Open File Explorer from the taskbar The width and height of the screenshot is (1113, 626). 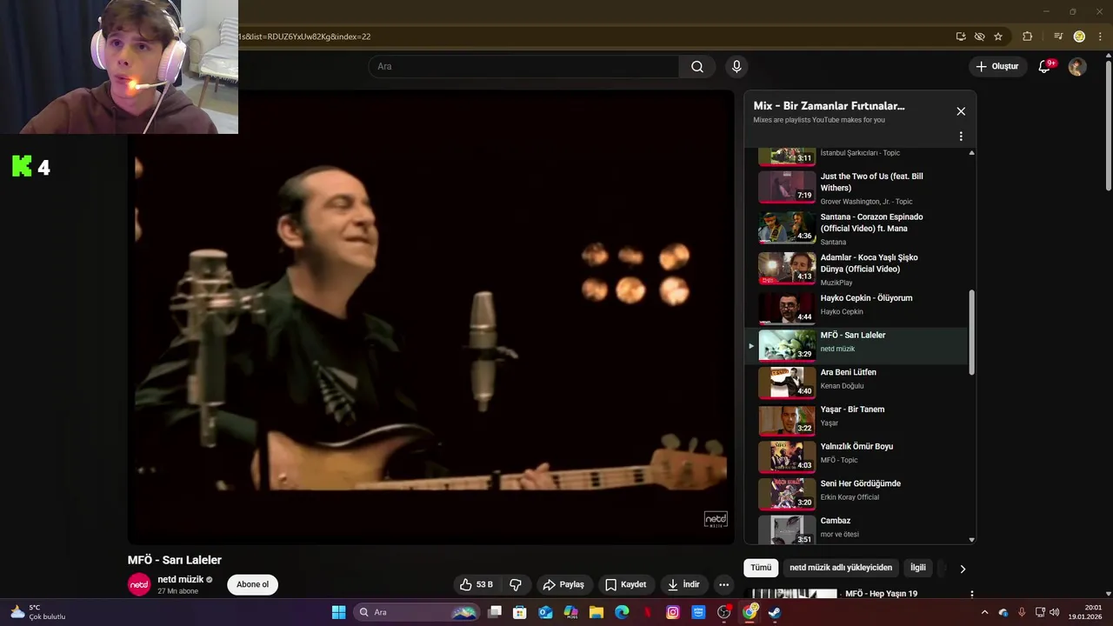(x=596, y=612)
